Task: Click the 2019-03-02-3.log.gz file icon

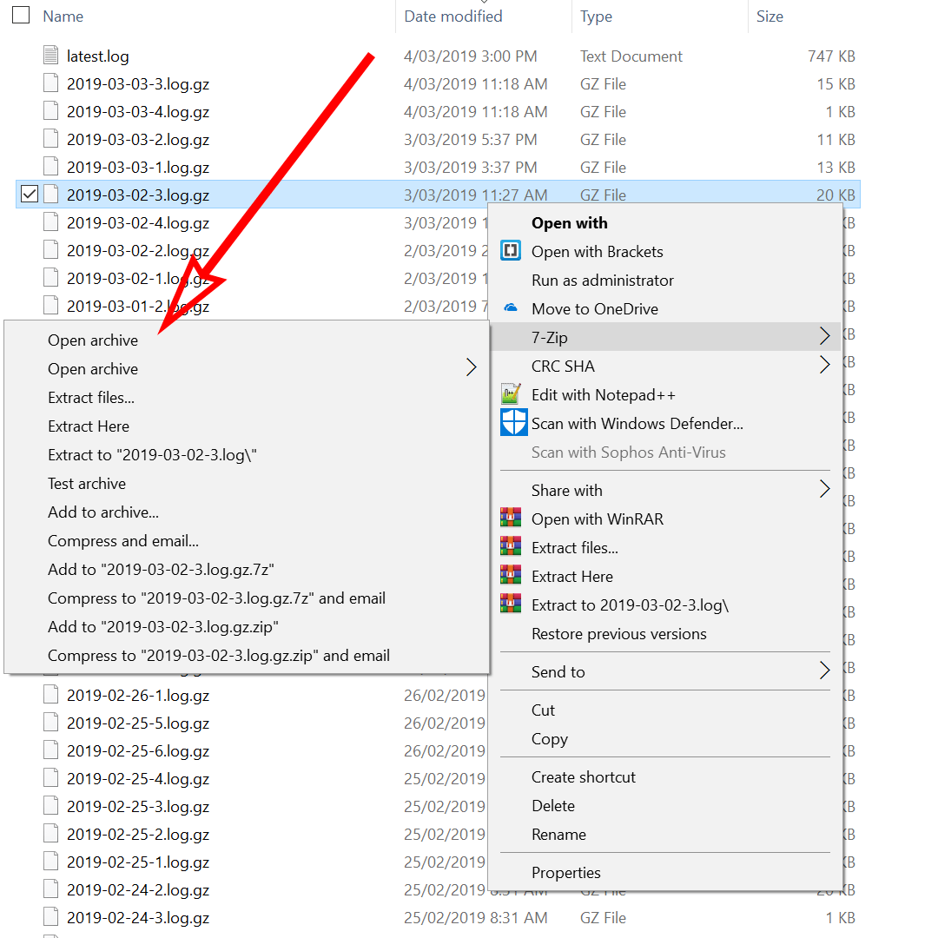Action: pos(50,193)
